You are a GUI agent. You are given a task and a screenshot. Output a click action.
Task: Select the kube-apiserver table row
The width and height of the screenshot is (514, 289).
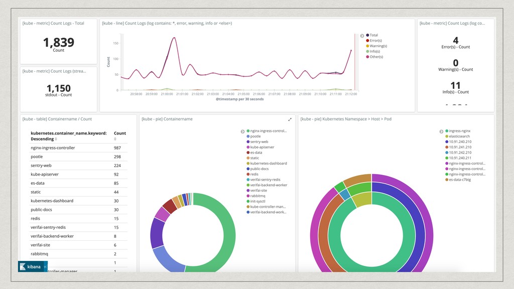78,174
